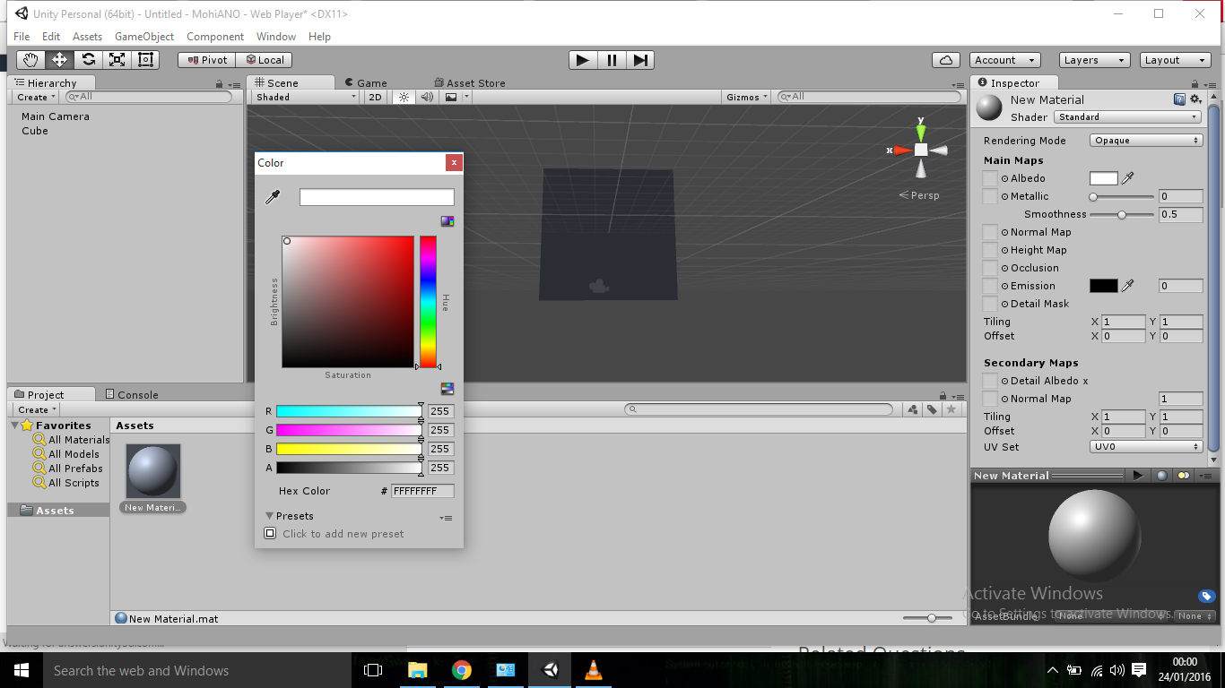The image size is (1225, 688).
Task: Switch to the Game tab
Action: 365,82
